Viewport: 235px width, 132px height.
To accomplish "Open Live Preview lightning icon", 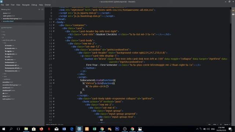I will 233,11.
